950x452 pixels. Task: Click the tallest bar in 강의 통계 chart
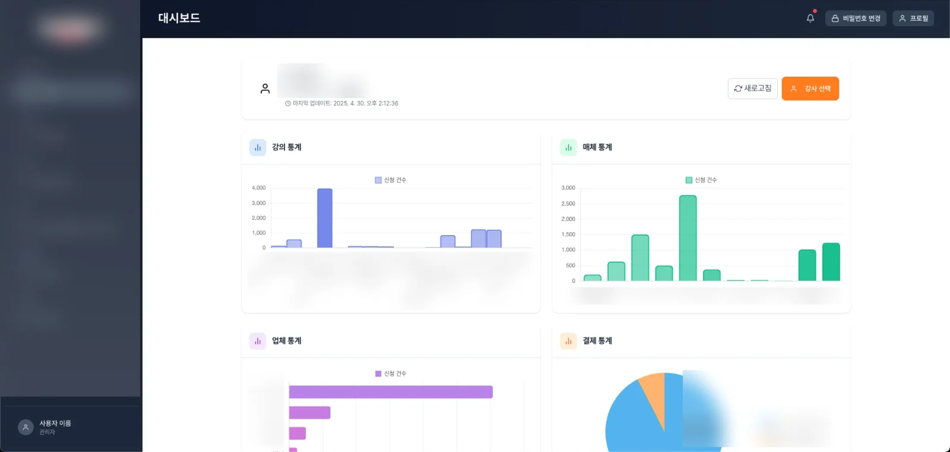pyautogui.click(x=325, y=218)
